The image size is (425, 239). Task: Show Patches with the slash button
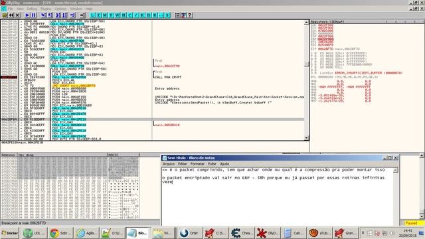click(136, 15)
